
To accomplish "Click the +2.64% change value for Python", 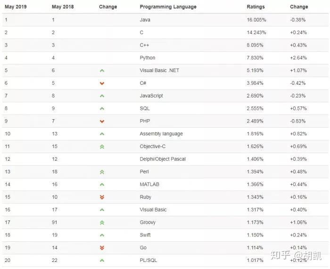I will 298,58.
